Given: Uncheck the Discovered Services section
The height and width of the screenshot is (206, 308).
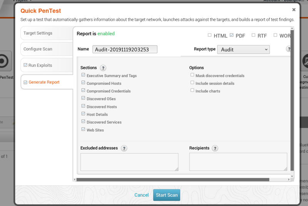Looking at the screenshot, I should (x=83, y=121).
